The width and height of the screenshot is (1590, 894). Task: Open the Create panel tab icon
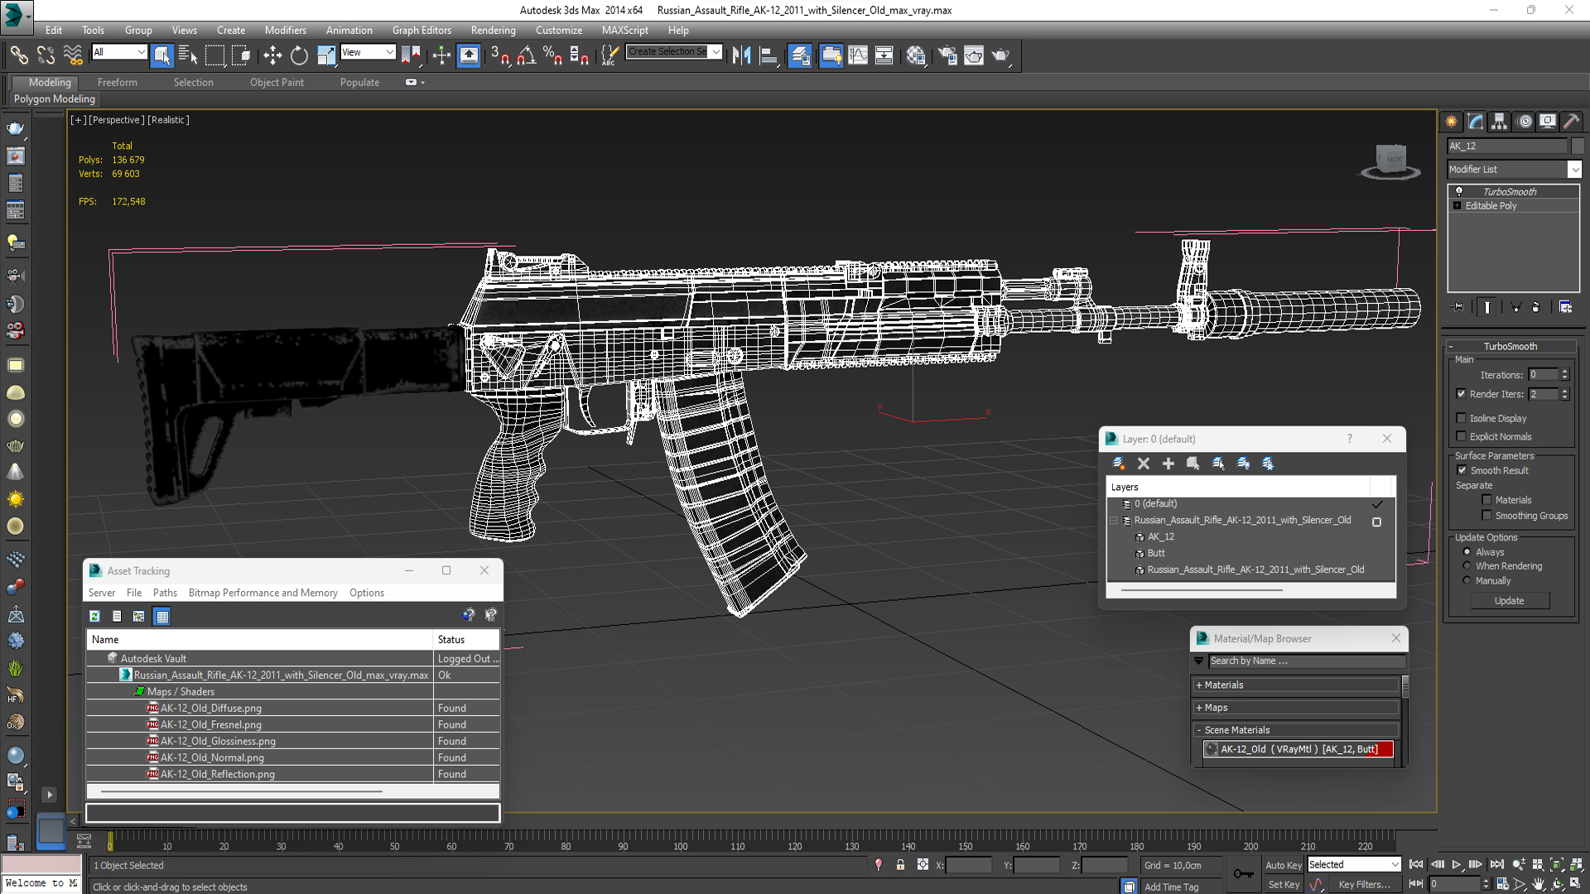pyautogui.click(x=1452, y=122)
